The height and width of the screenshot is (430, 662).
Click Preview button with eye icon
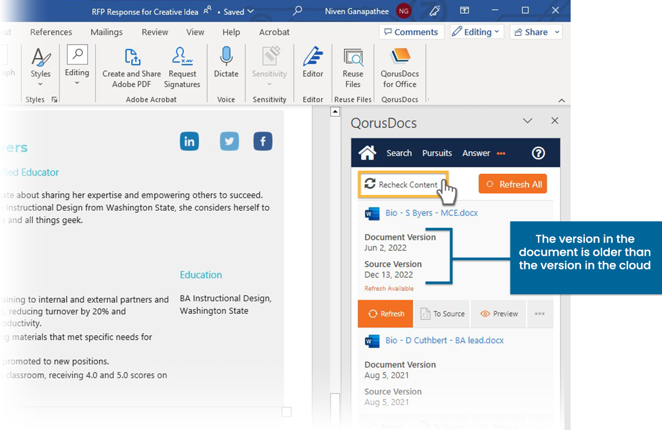click(x=499, y=314)
